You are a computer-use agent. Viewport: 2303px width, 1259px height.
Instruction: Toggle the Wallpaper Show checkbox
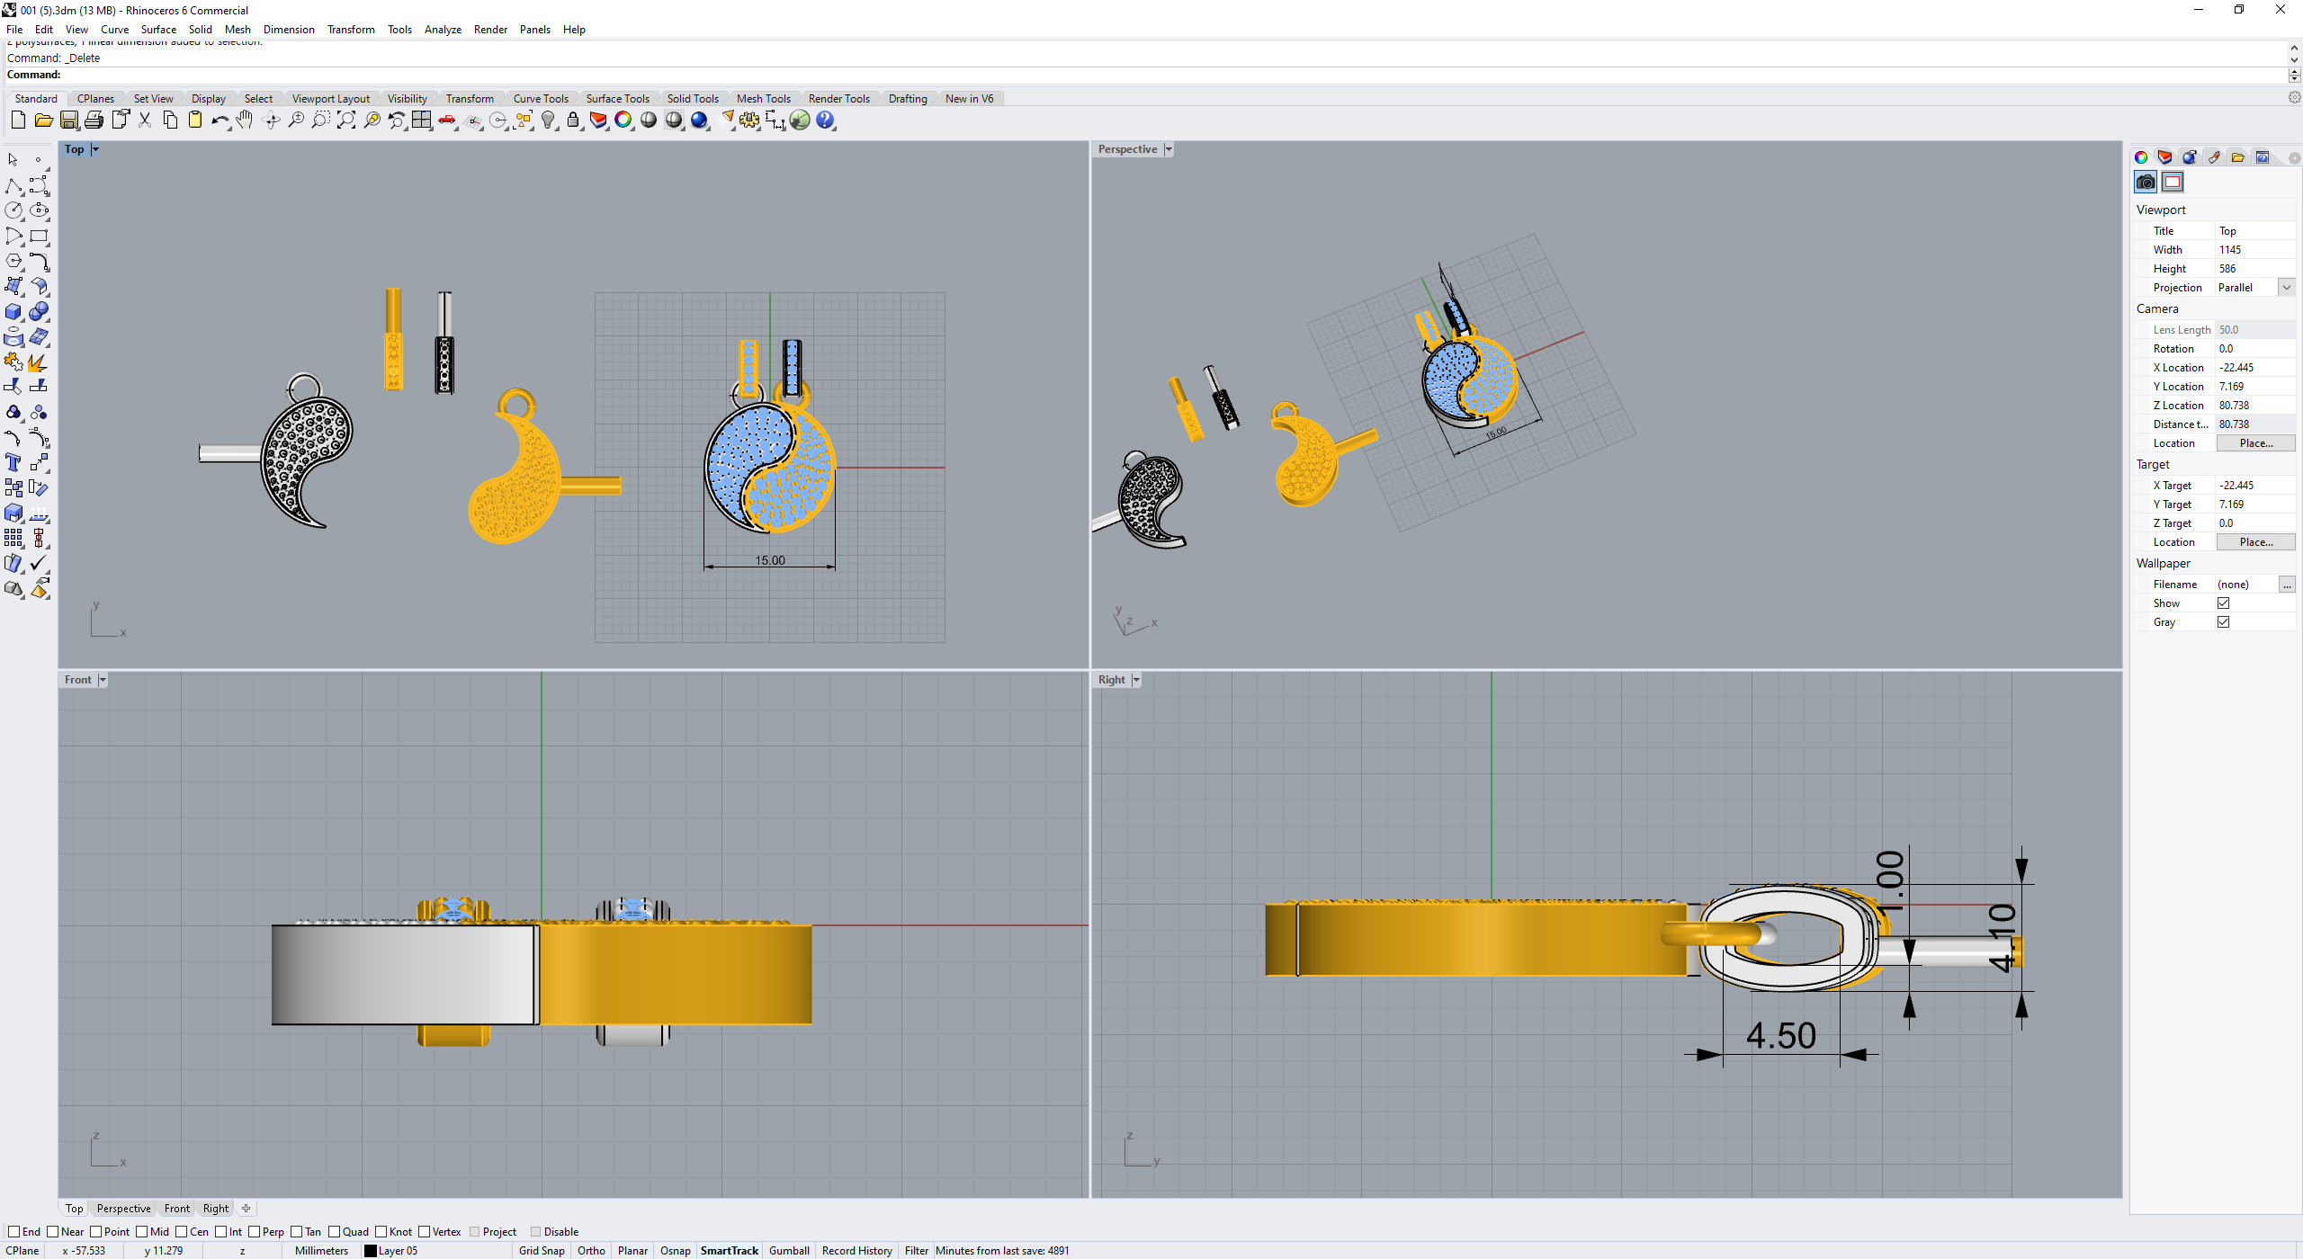coord(2223,603)
